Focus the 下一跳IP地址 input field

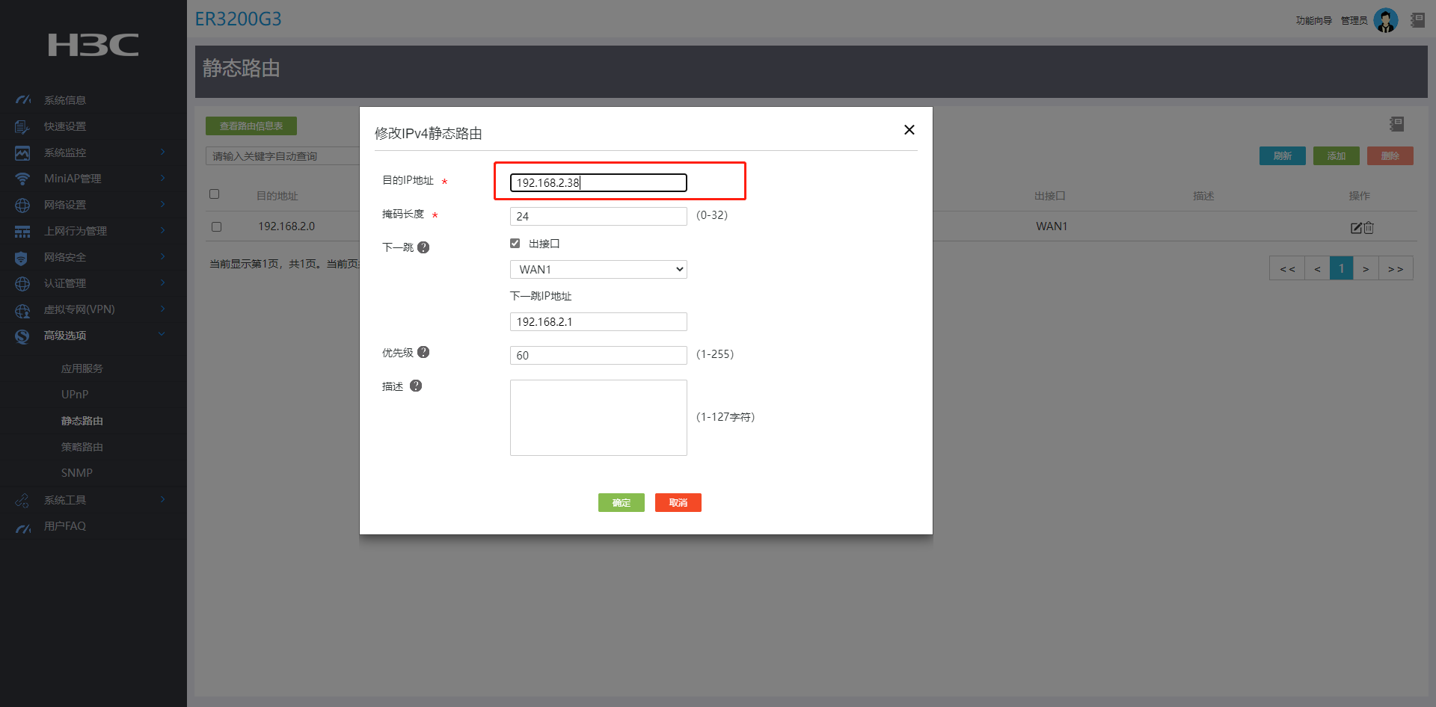(598, 321)
